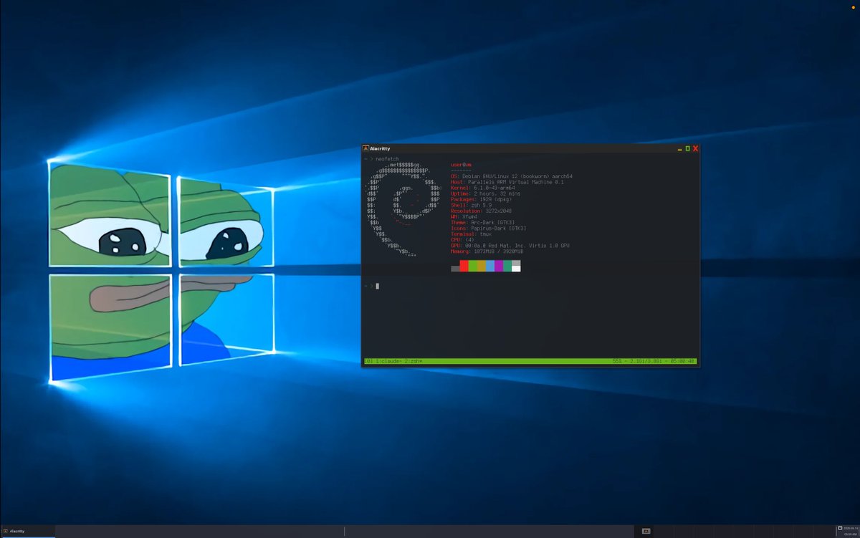
Task: Click the Alacritty window title text
Action: coord(380,148)
